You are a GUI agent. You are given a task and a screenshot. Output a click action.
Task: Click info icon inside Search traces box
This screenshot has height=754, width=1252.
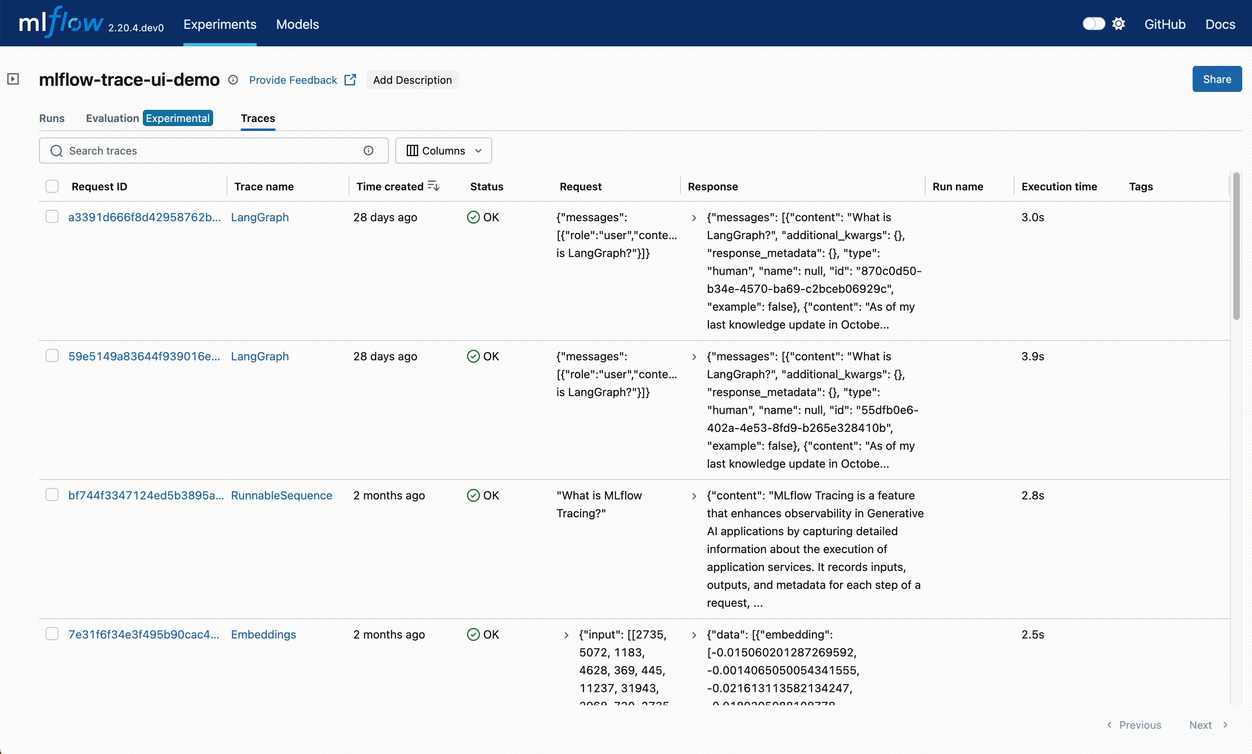369,150
